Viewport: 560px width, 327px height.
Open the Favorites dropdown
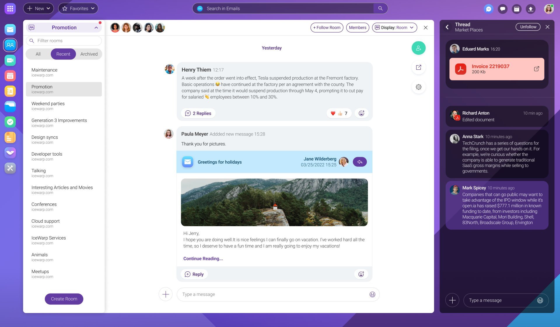click(78, 8)
